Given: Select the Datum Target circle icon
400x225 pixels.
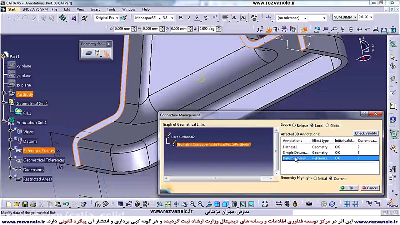Looking at the screenshot, I should (x=351, y=29).
